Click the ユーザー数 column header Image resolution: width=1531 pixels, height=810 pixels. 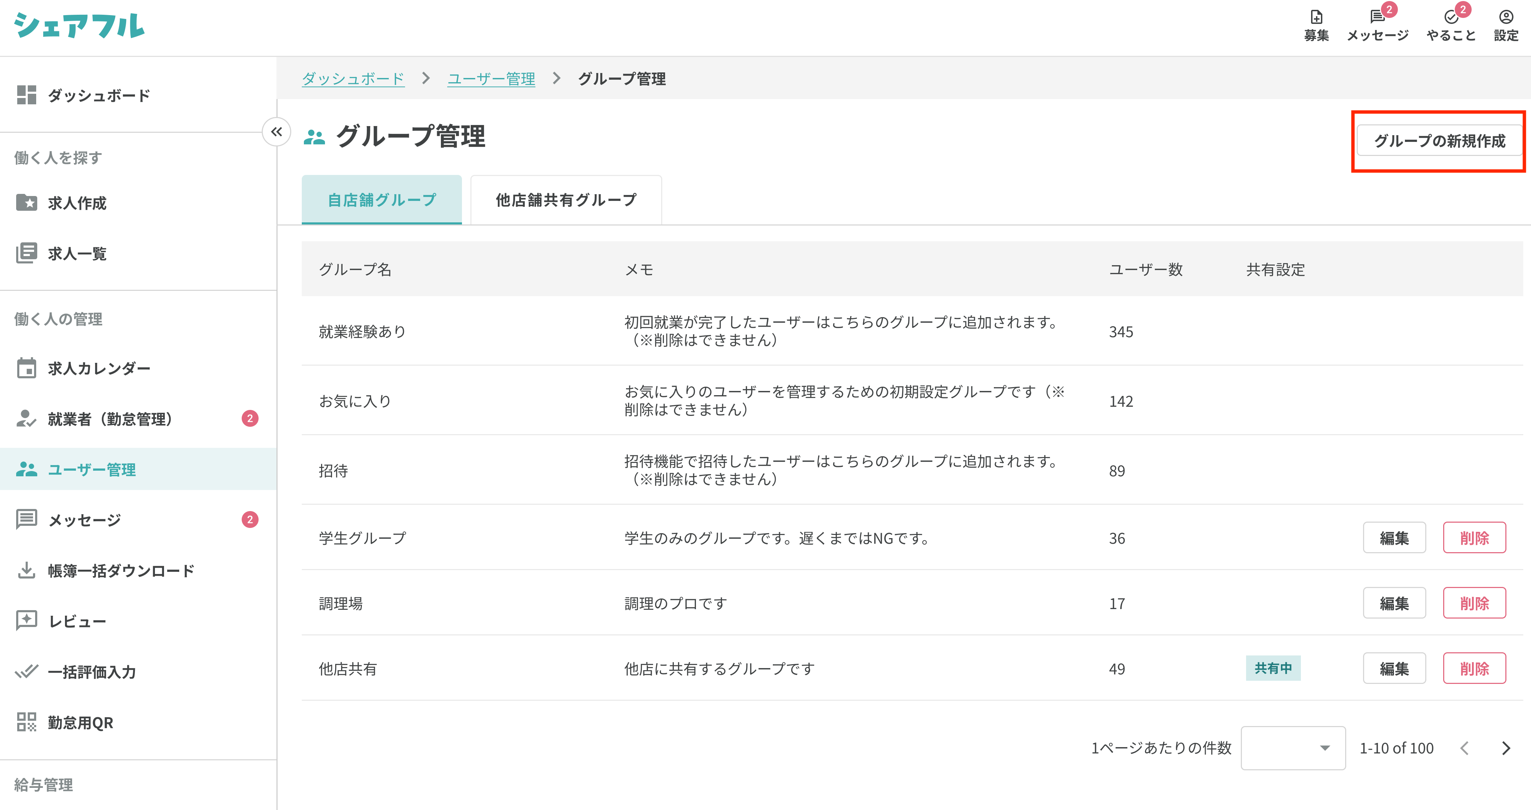pos(1146,269)
